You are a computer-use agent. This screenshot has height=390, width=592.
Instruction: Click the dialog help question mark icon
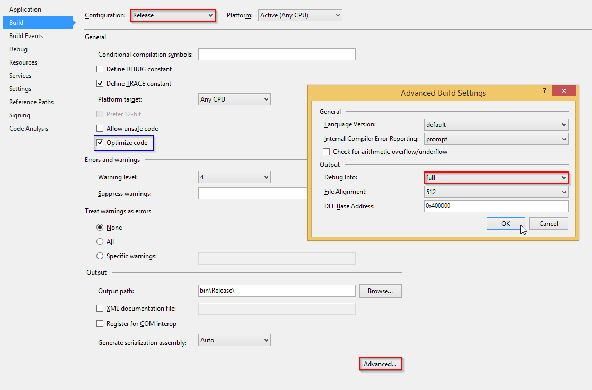544,91
